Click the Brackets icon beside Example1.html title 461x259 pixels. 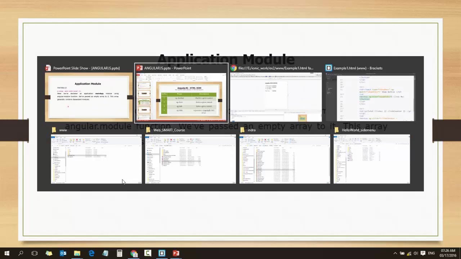328,68
